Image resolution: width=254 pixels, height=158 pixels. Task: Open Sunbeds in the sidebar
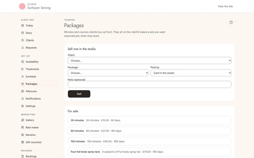pyautogui.click(x=31, y=77)
